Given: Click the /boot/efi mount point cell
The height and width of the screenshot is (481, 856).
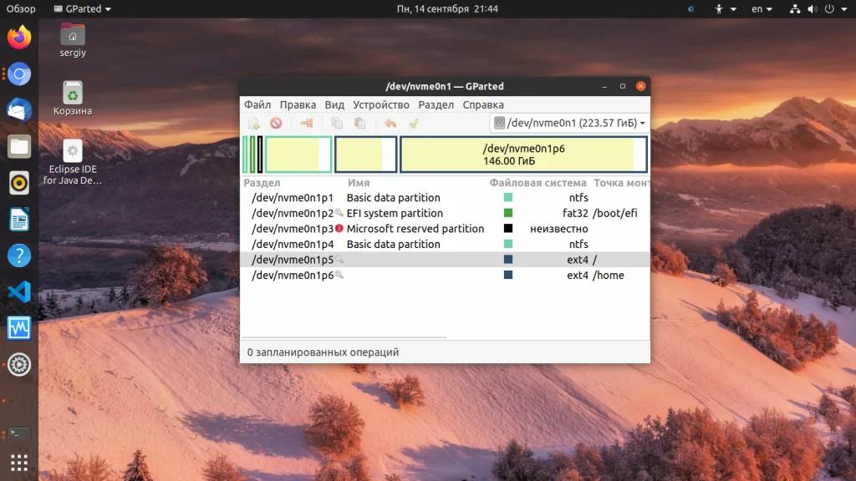Looking at the screenshot, I should pos(615,213).
